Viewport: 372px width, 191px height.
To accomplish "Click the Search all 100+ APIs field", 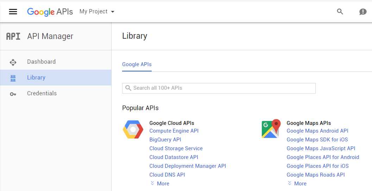I will pos(219,88).
